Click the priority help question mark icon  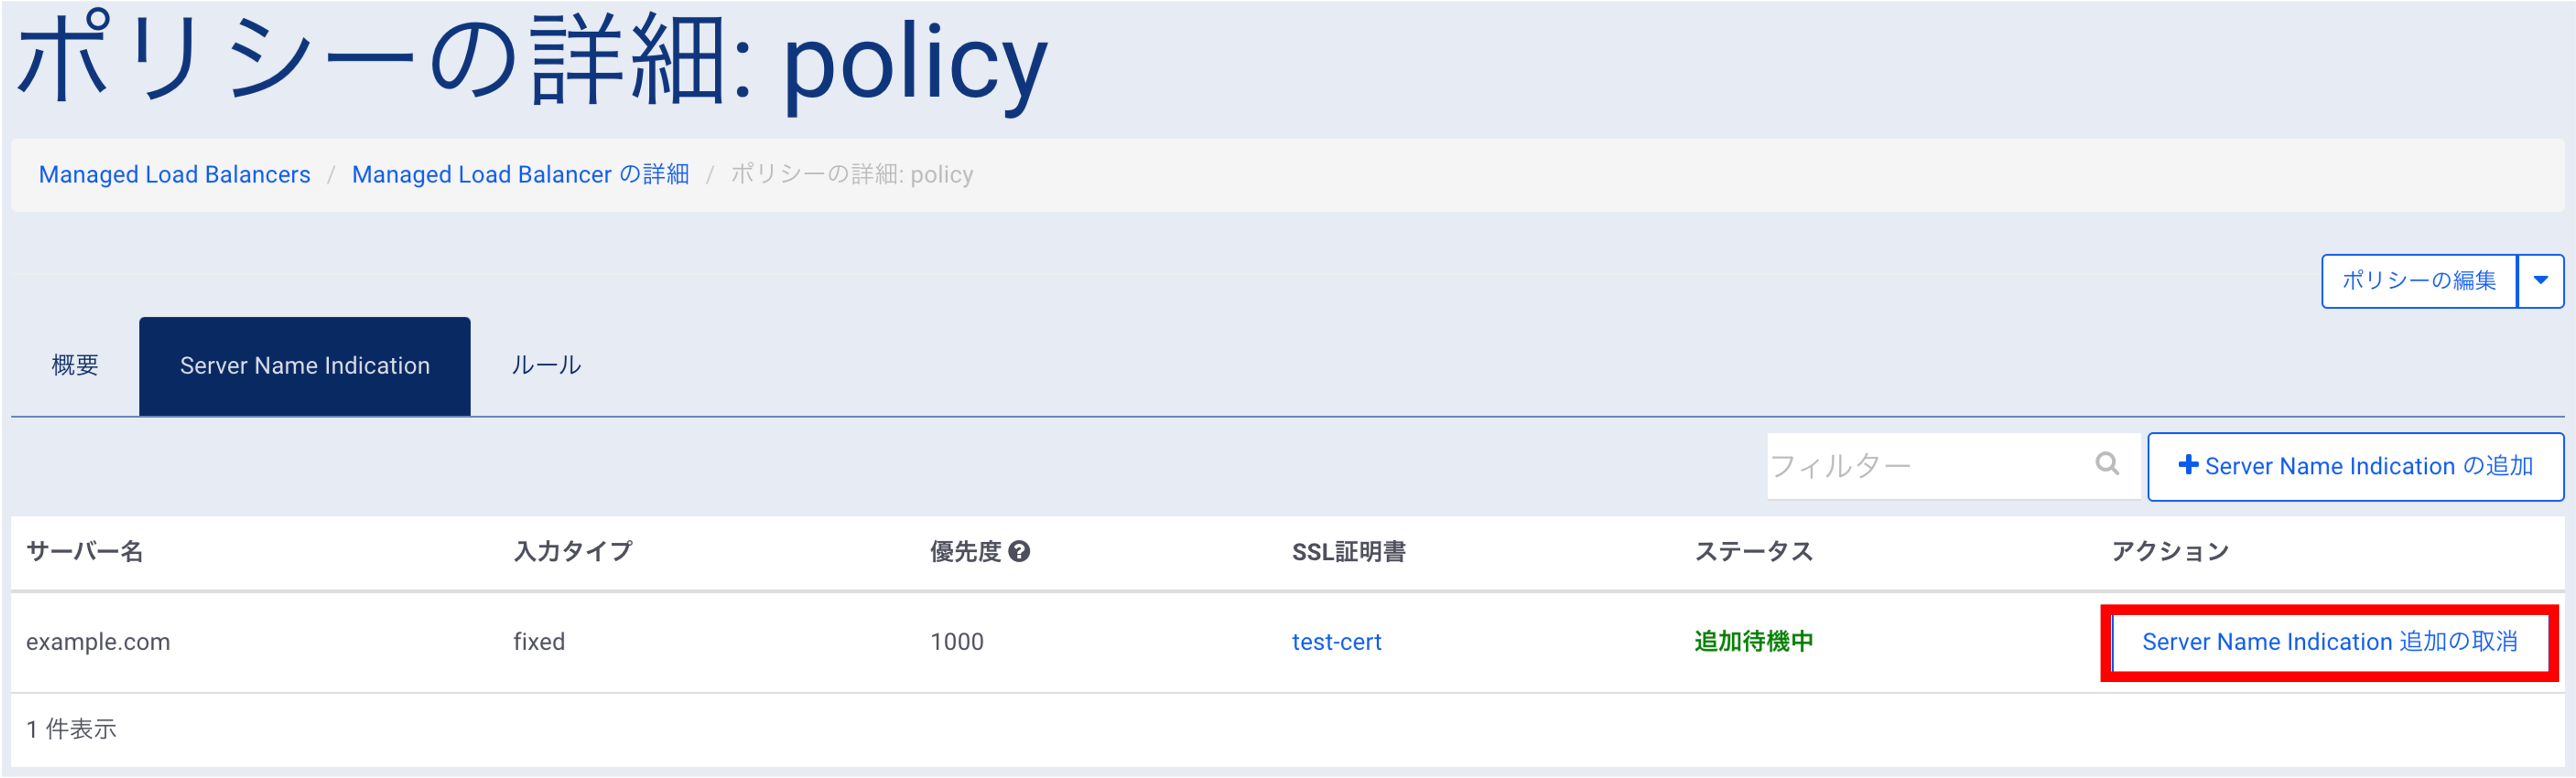pyautogui.click(x=1019, y=551)
